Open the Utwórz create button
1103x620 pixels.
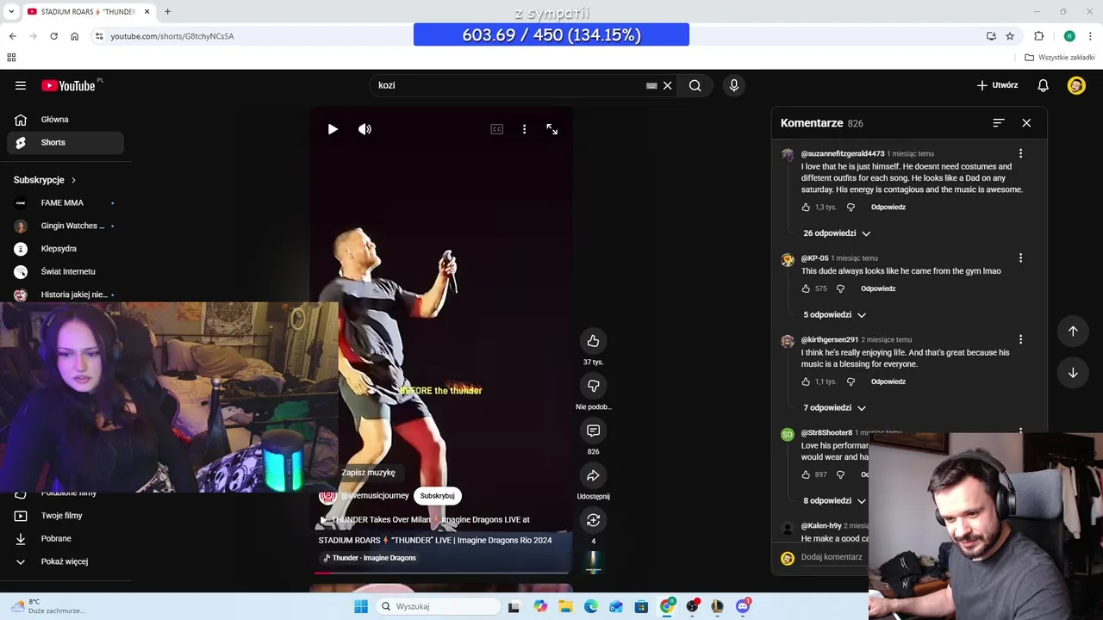[997, 85]
